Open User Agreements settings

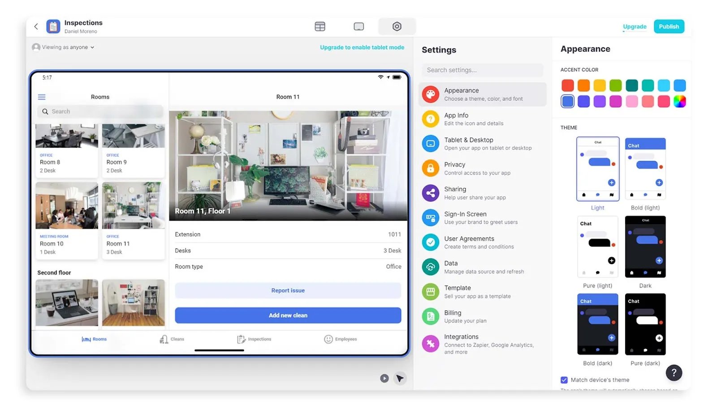[x=483, y=243]
